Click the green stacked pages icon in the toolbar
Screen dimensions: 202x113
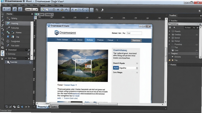(x=43, y=10)
